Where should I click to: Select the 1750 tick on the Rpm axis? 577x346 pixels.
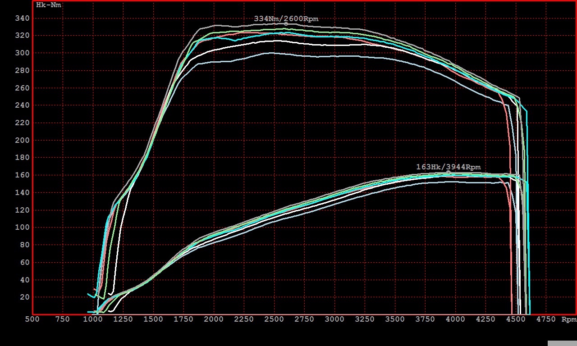[x=183, y=319]
